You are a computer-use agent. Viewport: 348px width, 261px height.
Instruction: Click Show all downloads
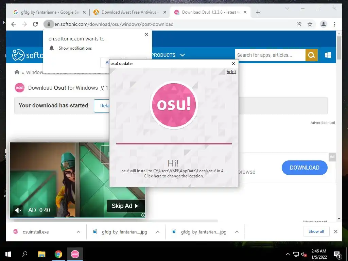tap(316, 231)
